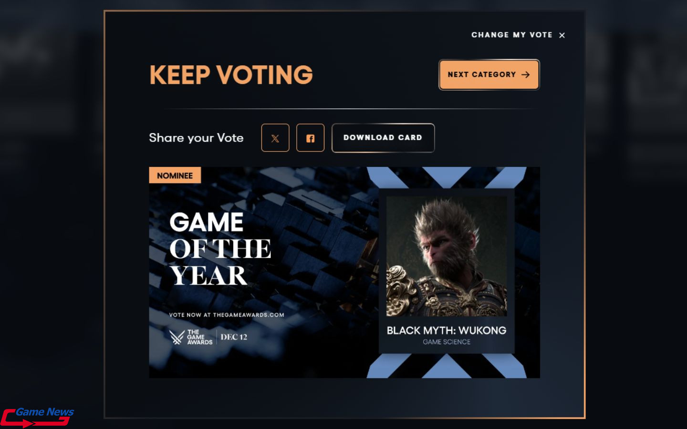Click the Game of the Year heading
Image resolution: width=687 pixels, height=429 pixels.
tap(220, 248)
